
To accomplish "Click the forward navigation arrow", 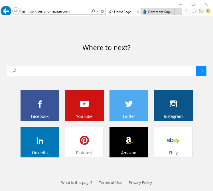I will tap(16, 11).
